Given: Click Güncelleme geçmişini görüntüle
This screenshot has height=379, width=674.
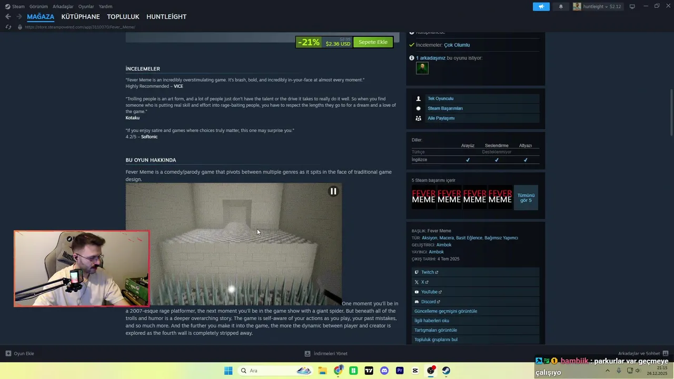Looking at the screenshot, I should pyautogui.click(x=475, y=311).
